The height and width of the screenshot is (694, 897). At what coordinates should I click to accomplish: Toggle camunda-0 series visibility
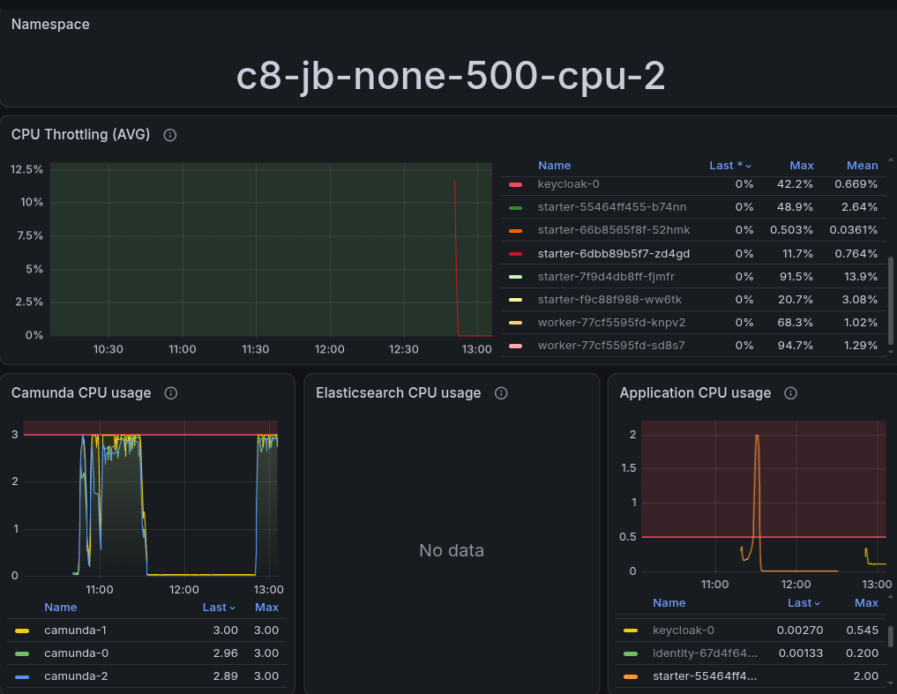[76, 653]
